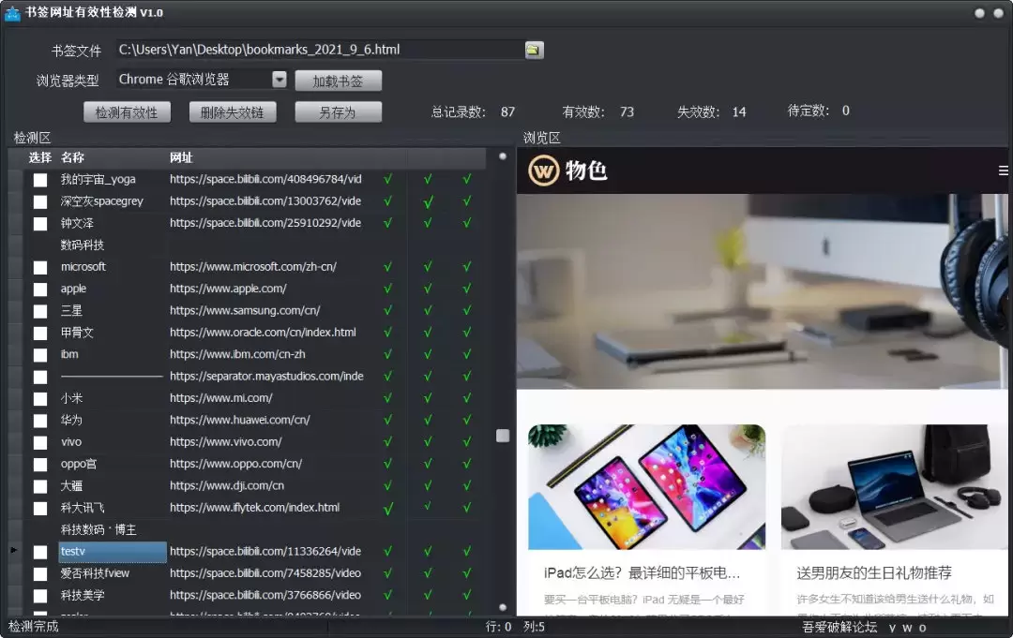This screenshot has width=1013, height=638.
Task: Click the list scrollbar thumb
Action: point(503,436)
